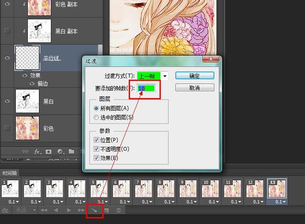Click the tween frames icon in the timeline toolbar
305x224 pixels.
click(94, 210)
